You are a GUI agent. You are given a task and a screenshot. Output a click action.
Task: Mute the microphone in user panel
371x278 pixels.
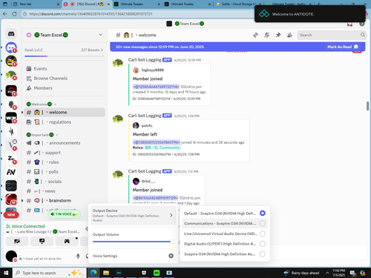click(x=78, y=256)
